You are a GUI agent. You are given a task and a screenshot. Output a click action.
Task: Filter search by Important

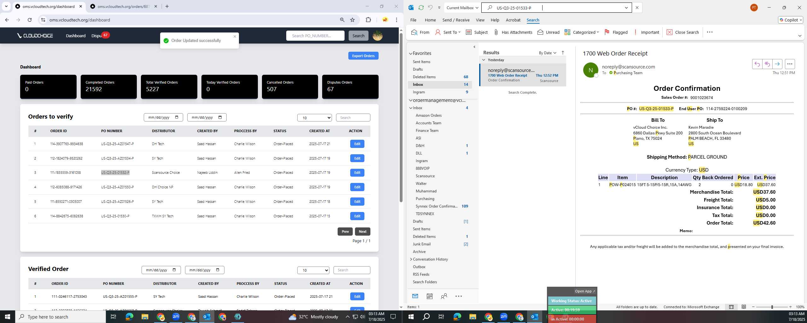(x=646, y=32)
